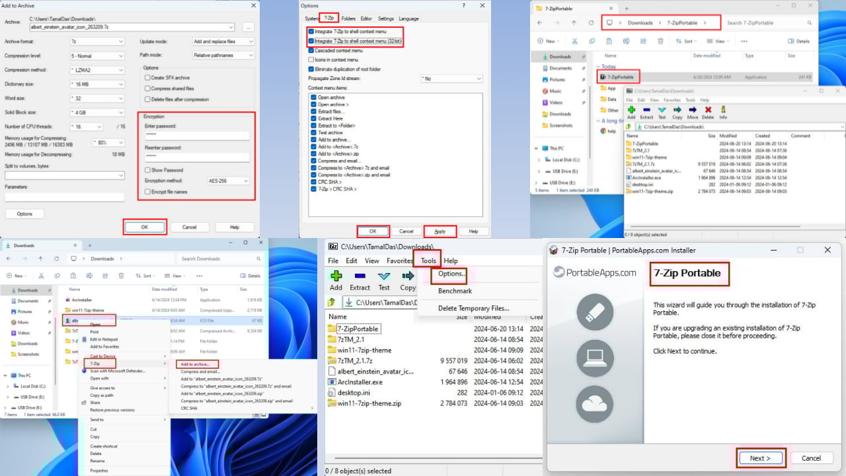The height and width of the screenshot is (476, 846).
Task: Click Apply in the Options dialog
Action: 440,231
